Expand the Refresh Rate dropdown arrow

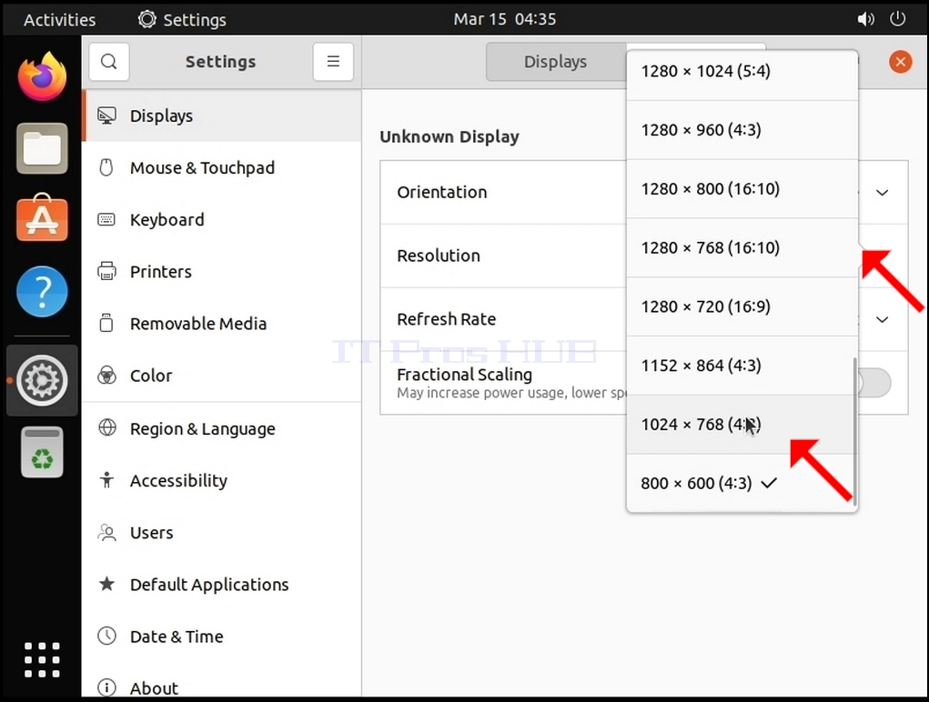click(x=883, y=320)
